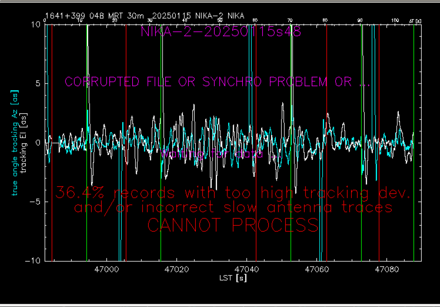
Task: Click the "36.4% records with too high tracking dev." line
Action: point(233,193)
